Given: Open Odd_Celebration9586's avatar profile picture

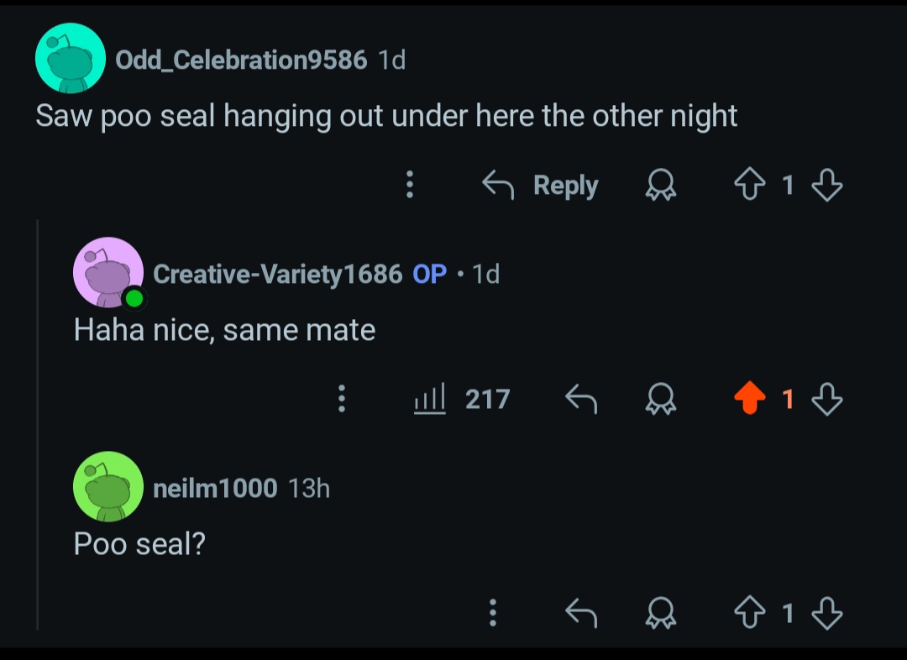Looking at the screenshot, I should [x=71, y=59].
